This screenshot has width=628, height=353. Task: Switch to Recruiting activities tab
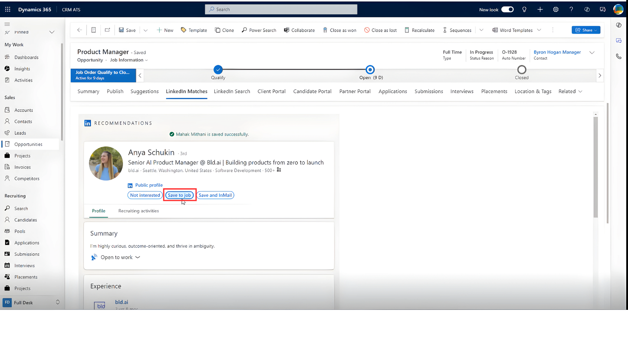coord(139,211)
